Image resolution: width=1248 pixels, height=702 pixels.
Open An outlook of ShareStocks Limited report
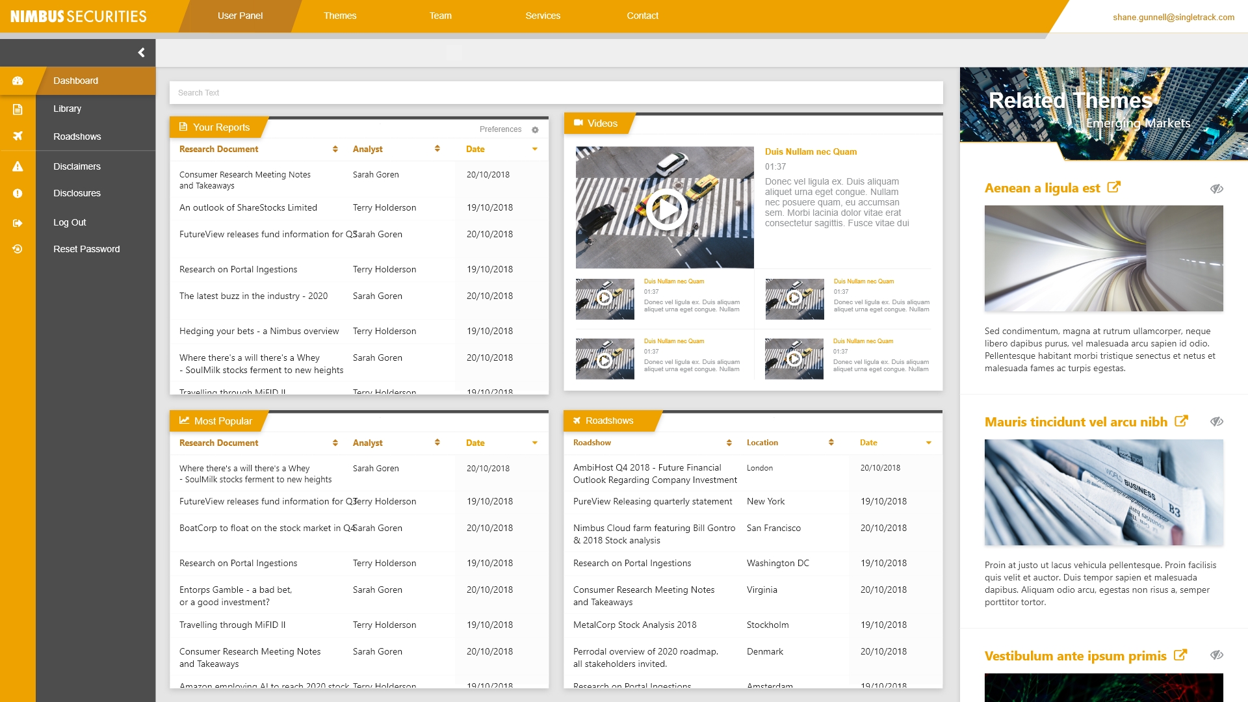(248, 208)
